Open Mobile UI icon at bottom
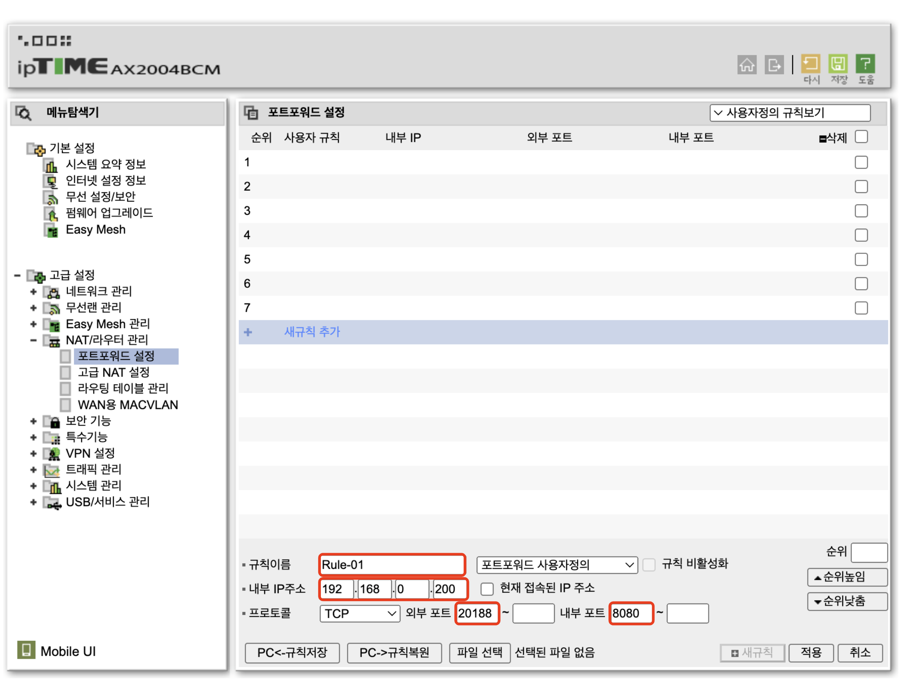Viewport: 900px width, 679px height. (26, 650)
